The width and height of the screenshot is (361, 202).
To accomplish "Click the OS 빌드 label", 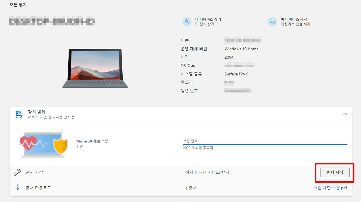I will [188, 66].
